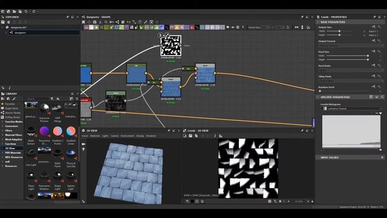Click the pencil edit icon in Library toolbar
This screenshot has width=387, height=218.
point(14,99)
